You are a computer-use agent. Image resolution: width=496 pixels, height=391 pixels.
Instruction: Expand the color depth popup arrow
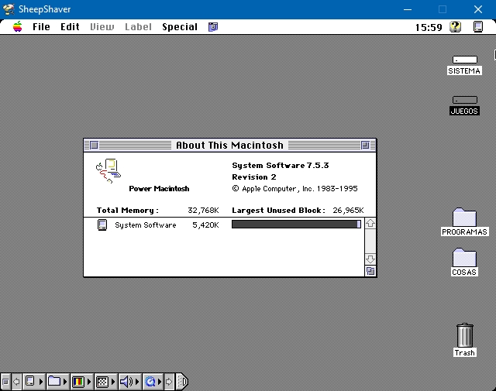point(89,382)
